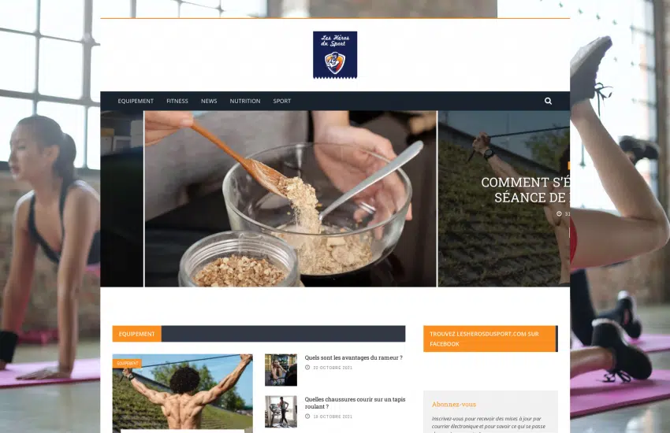Screen dimensions: 670x433
Task: Open the center protein powder bowl slide
Action: tap(290, 198)
